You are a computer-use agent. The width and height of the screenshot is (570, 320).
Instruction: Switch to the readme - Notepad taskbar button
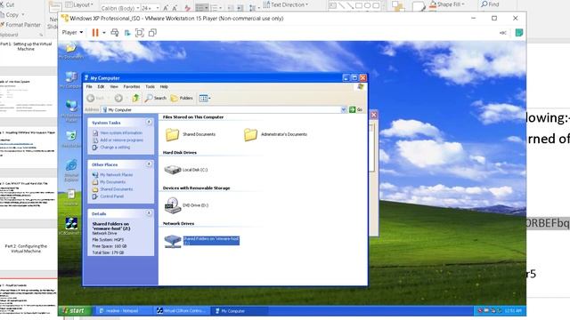124,311
